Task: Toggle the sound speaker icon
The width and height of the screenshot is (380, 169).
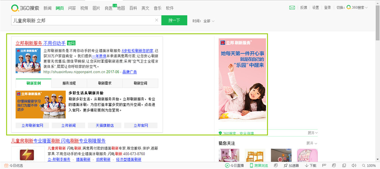Action: (354, 166)
